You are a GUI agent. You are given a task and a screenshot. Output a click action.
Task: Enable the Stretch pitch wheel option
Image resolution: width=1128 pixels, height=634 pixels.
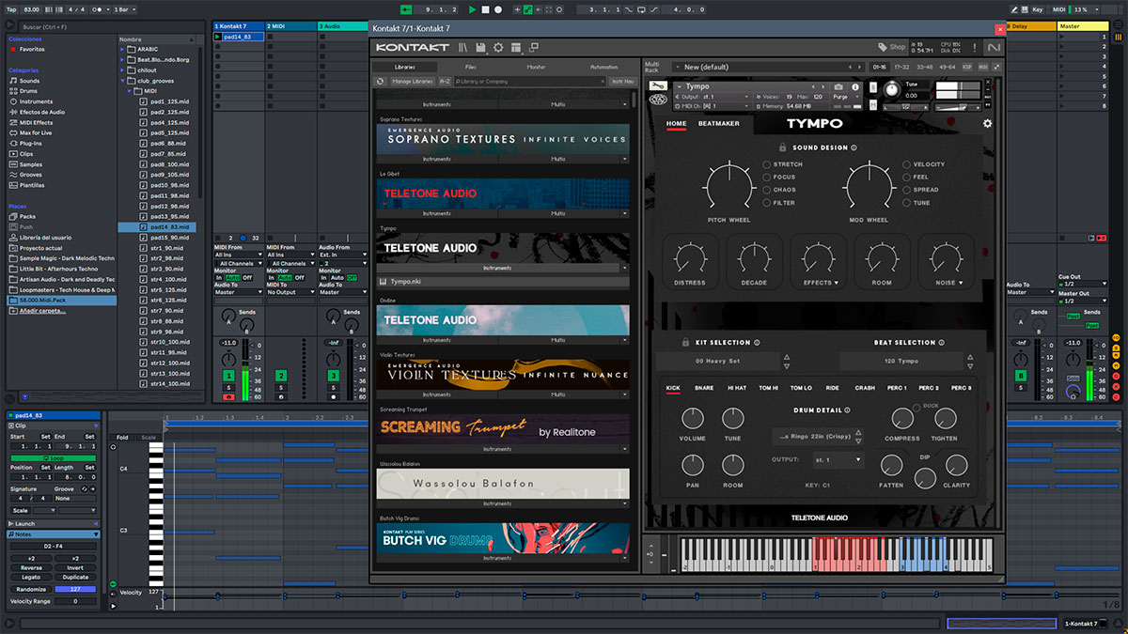(x=768, y=164)
